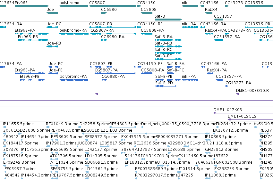Open the CG43273-PA protein feature

227,86
